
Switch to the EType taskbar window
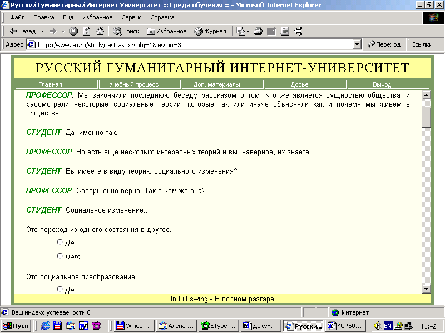[x=219, y=326]
